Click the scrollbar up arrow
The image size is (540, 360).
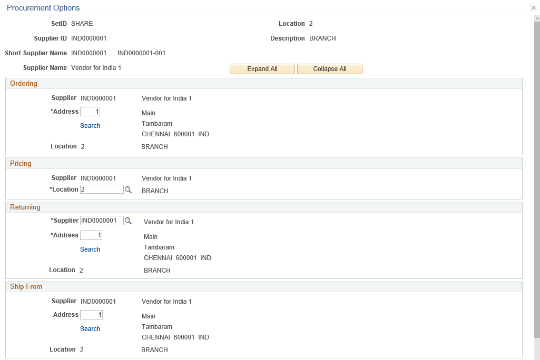(x=536, y=19)
